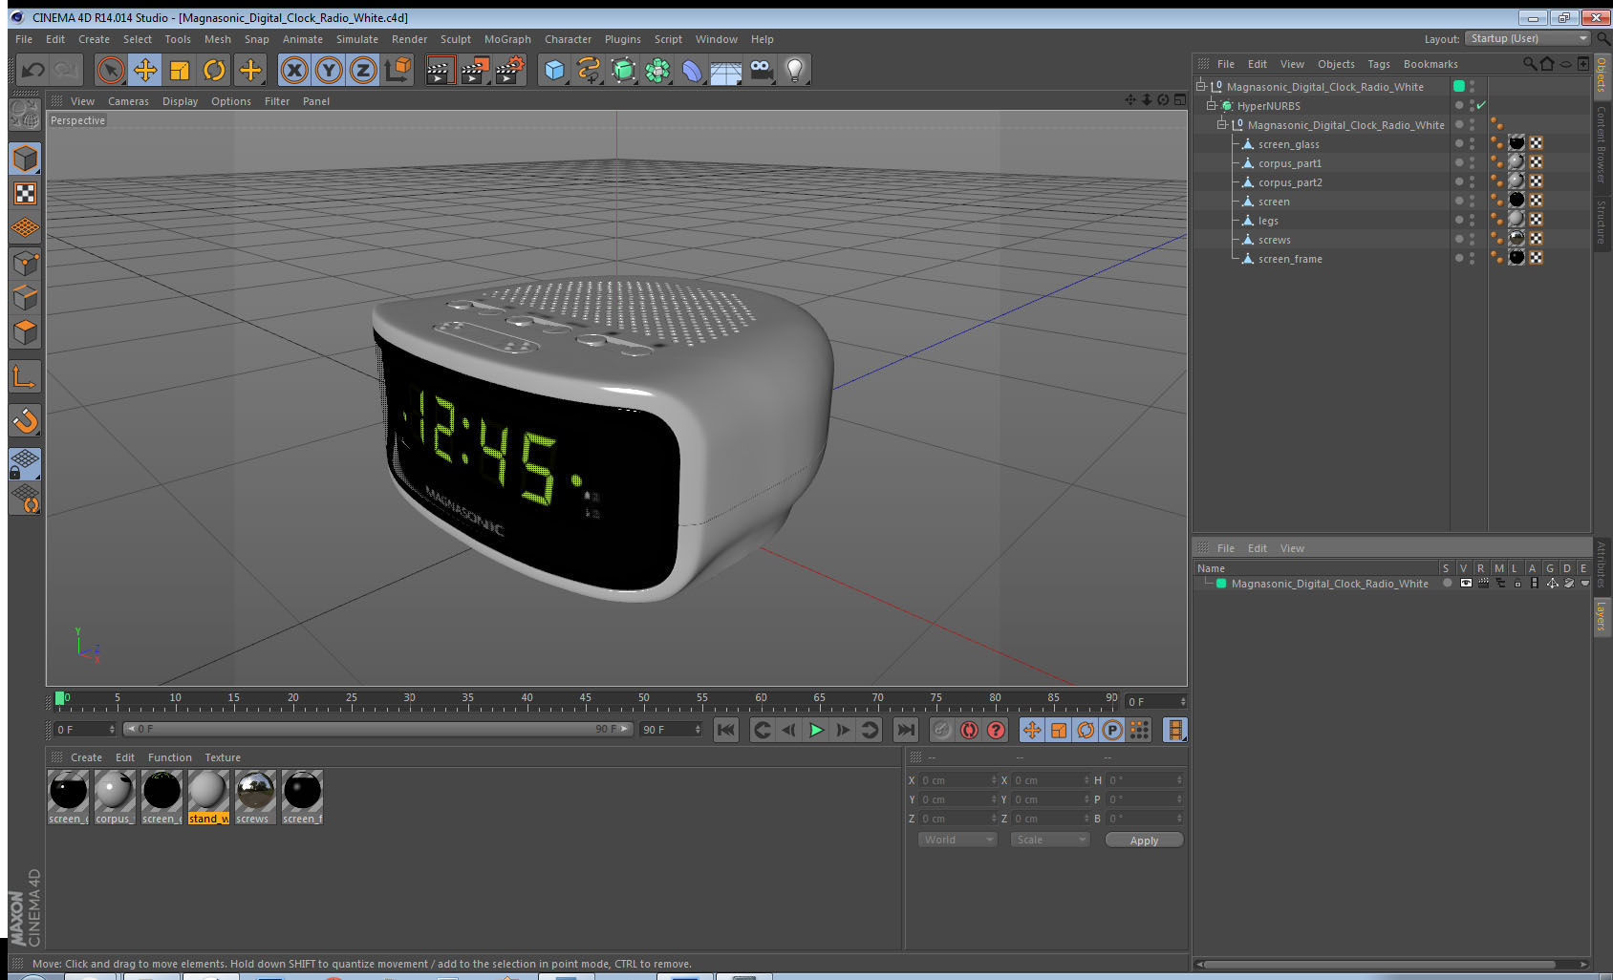Select the screen_glass object
Image resolution: width=1613 pixels, height=980 pixels.
click(1288, 144)
